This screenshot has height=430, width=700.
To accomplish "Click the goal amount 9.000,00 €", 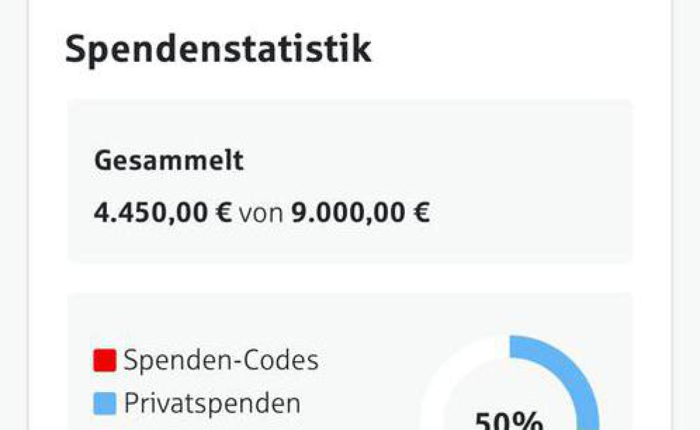I will tap(360, 213).
